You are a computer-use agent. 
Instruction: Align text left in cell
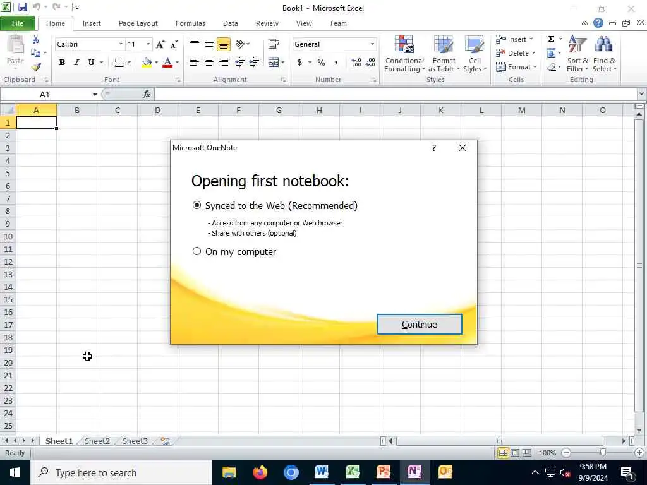(195, 63)
